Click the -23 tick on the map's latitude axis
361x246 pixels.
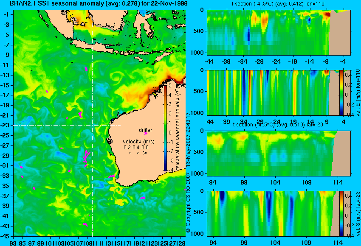6,125
